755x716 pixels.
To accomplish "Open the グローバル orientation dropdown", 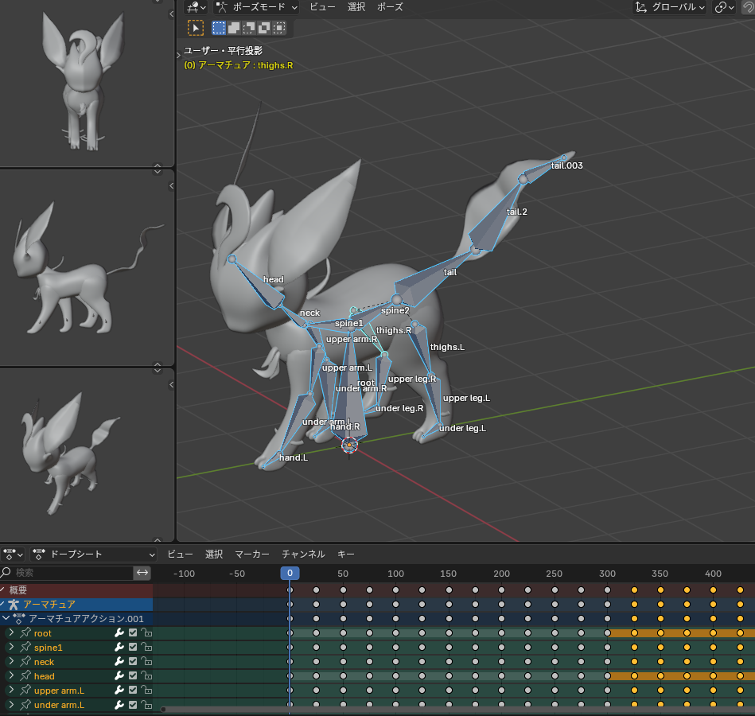I will 671,7.
